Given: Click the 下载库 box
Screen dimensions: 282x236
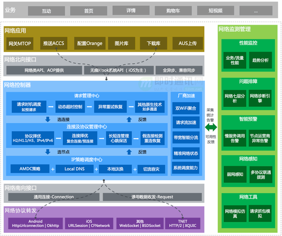Looking at the screenshot, I should [x=154, y=43].
